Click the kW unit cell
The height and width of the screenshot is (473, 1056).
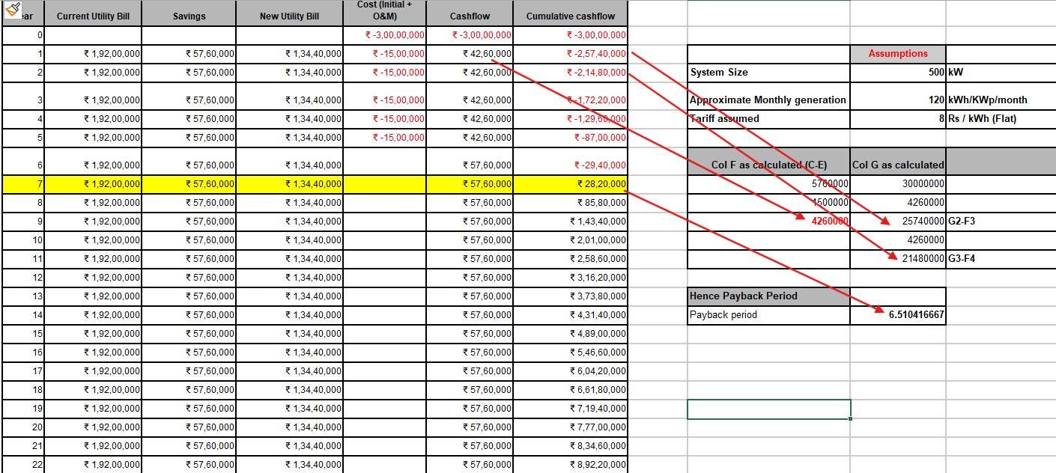(1001, 73)
